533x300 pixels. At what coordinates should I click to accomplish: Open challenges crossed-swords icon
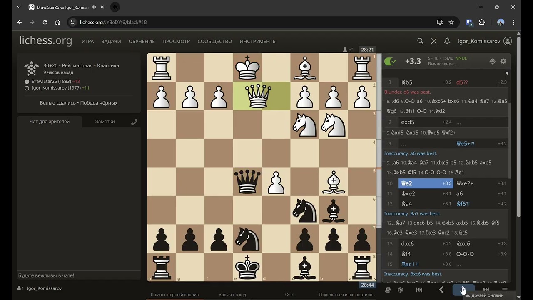pyautogui.click(x=434, y=41)
